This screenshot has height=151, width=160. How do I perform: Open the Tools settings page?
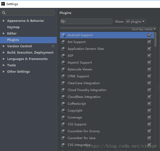click(11, 65)
